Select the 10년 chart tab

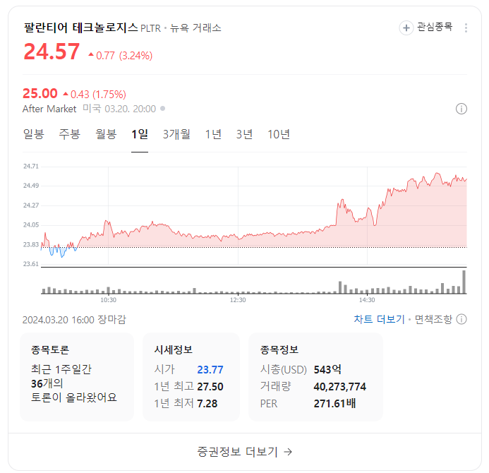pos(279,134)
